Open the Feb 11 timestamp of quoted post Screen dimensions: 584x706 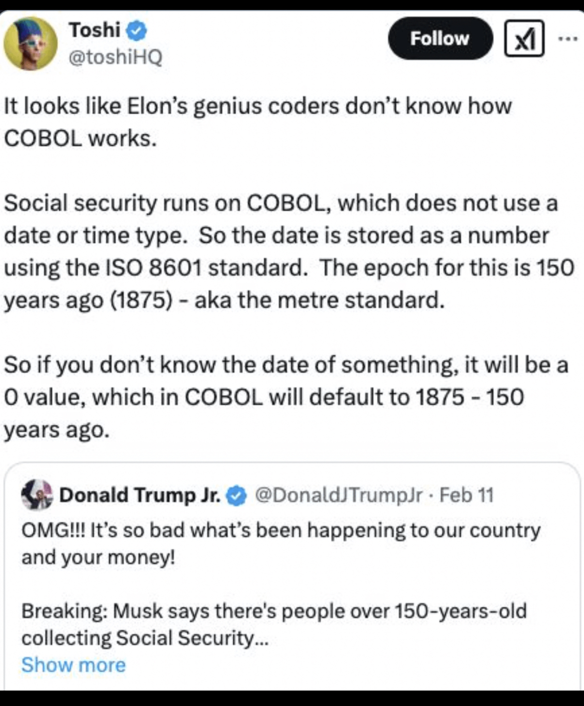pos(467,495)
